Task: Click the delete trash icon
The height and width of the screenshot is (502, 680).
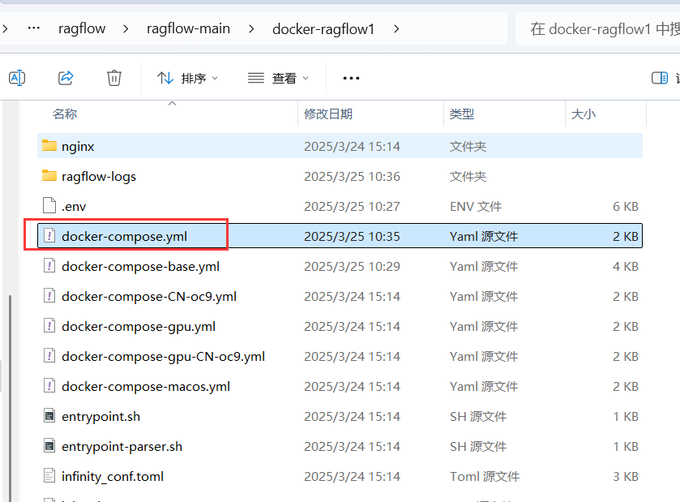Action: coord(113,77)
